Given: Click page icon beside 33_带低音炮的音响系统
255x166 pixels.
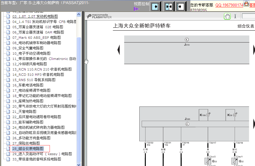Looking at the screenshot, I should pyautogui.click(x=8, y=159).
